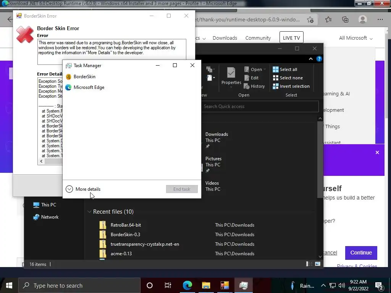This screenshot has width=391, height=293.
Task: Switch to details view in File Explorer
Action: pos(309,264)
